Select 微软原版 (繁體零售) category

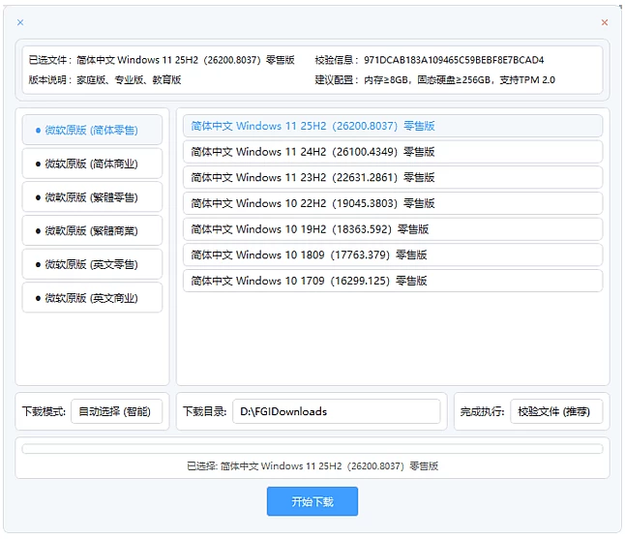click(x=92, y=197)
